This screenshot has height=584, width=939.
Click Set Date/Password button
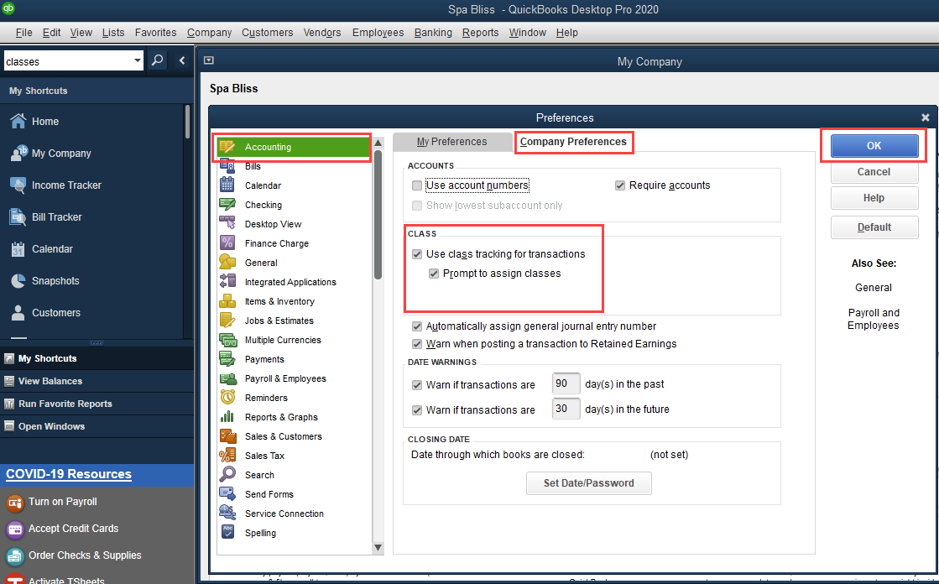pos(589,483)
